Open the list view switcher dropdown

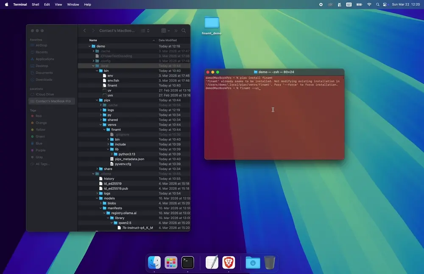coord(145,31)
